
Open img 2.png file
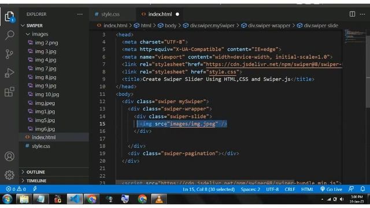46,43
